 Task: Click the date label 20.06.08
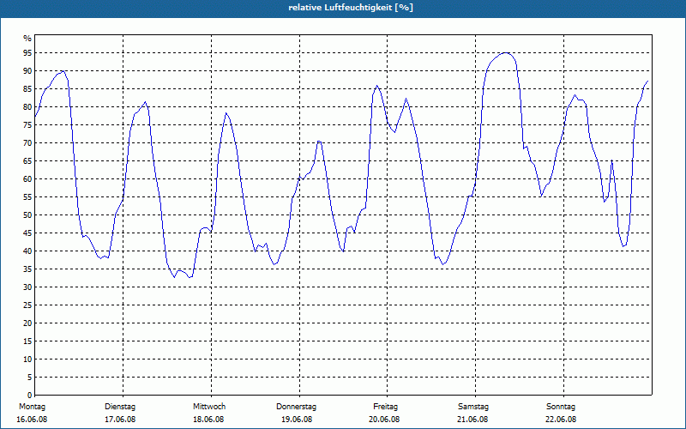click(384, 420)
